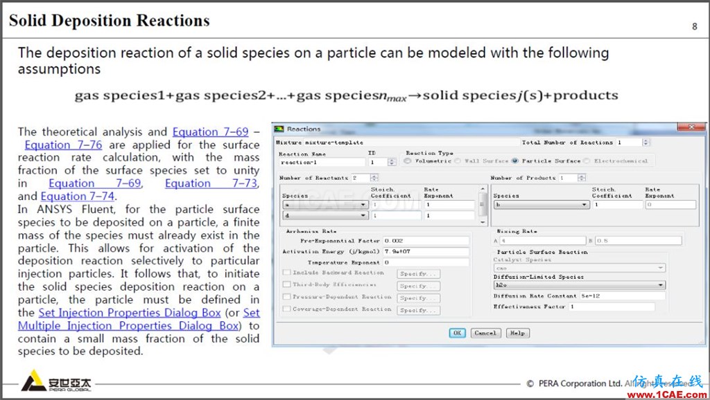
Task: Click Help in the Reactions dialog
Action: pos(517,333)
